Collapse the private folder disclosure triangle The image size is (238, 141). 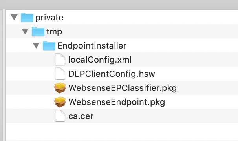pyautogui.click(x=15, y=17)
